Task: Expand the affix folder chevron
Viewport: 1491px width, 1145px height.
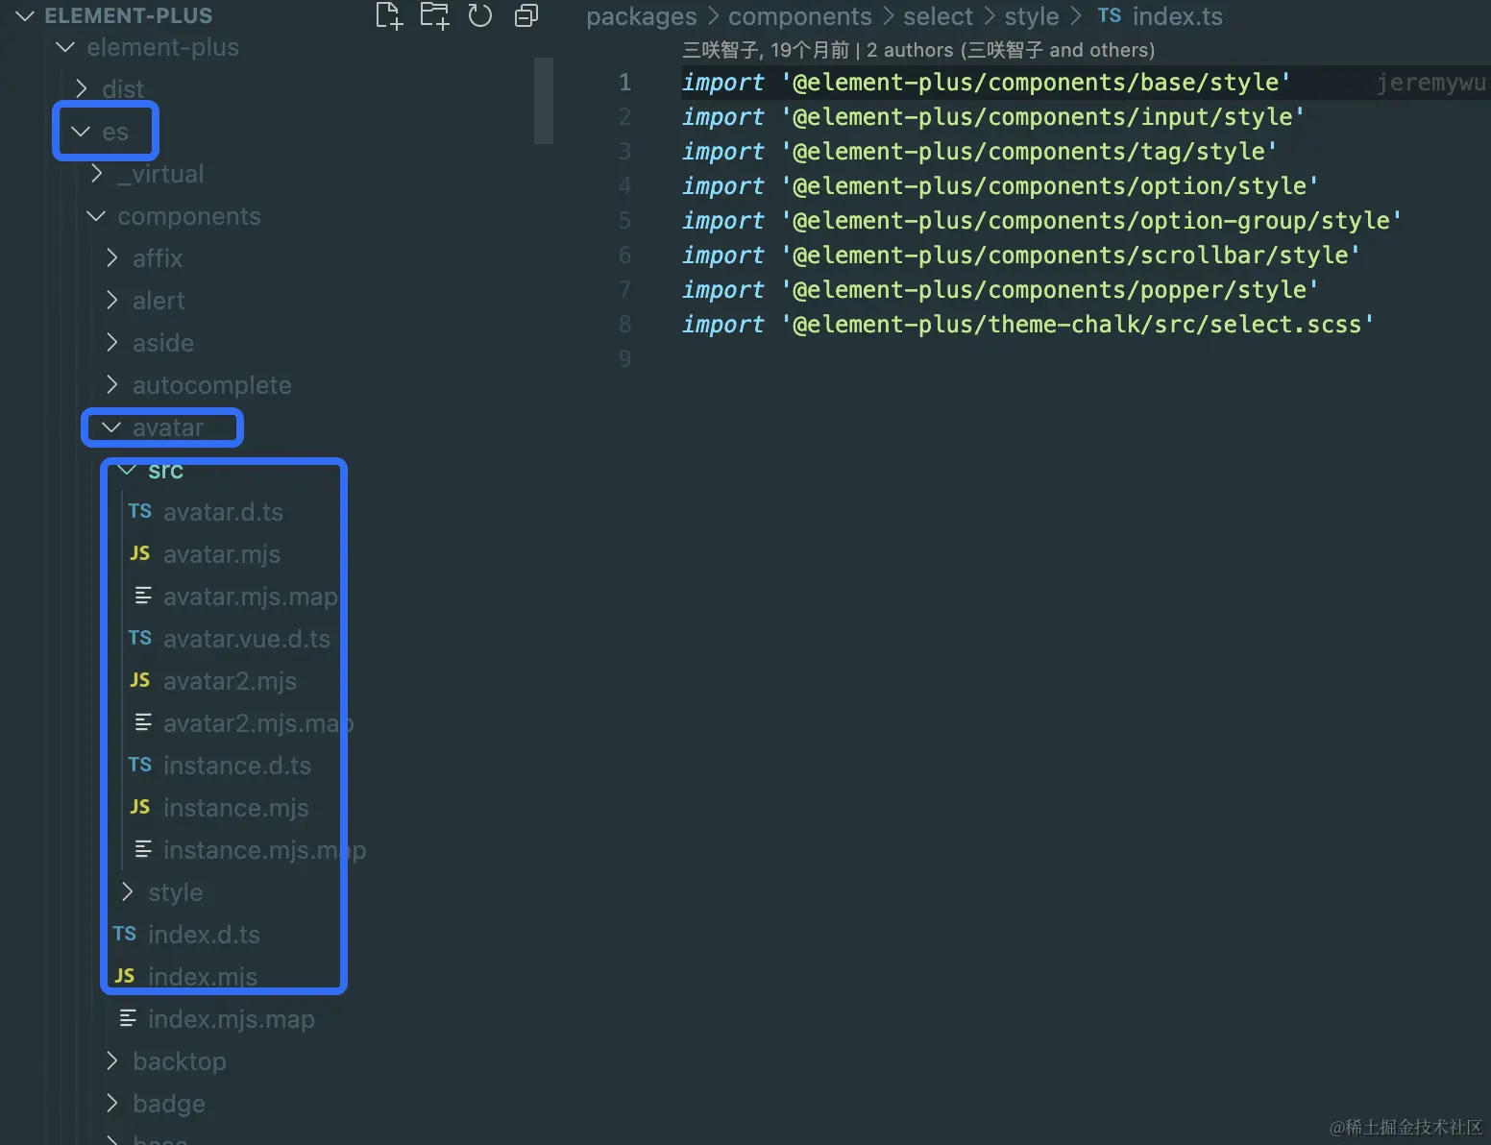Action: [112, 257]
